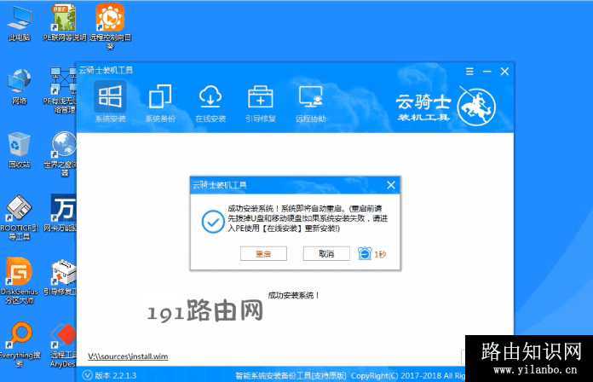The height and width of the screenshot is (382, 593).
Task: Click the countdown alarm clock icon
Action: [365, 253]
